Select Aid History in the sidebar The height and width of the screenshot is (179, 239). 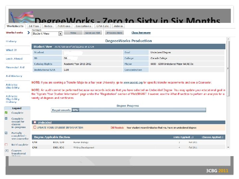tap(14, 76)
